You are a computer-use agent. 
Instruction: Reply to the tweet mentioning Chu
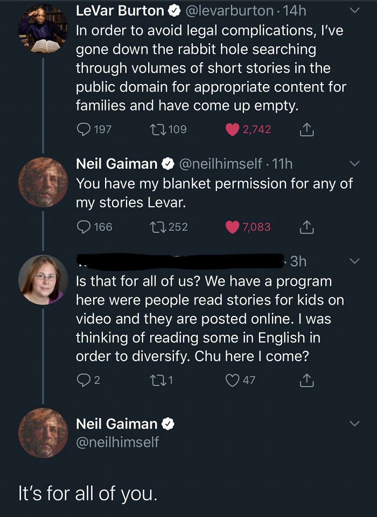click(83, 380)
